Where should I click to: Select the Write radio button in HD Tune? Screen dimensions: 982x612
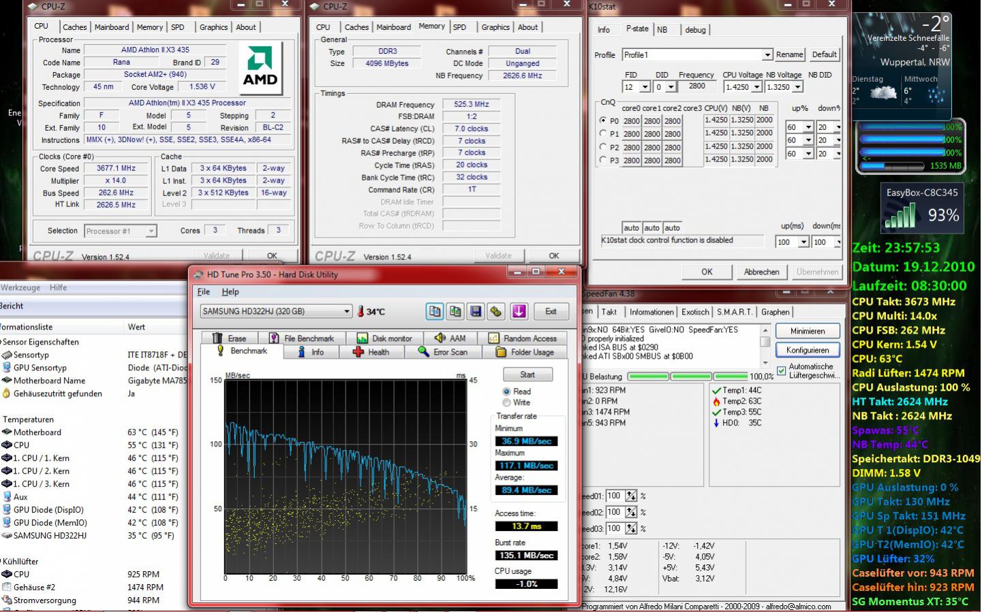(506, 402)
